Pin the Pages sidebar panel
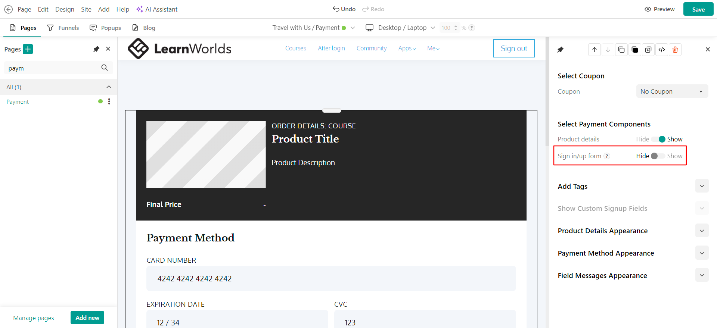The height and width of the screenshot is (328, 717). pos(96,49)
